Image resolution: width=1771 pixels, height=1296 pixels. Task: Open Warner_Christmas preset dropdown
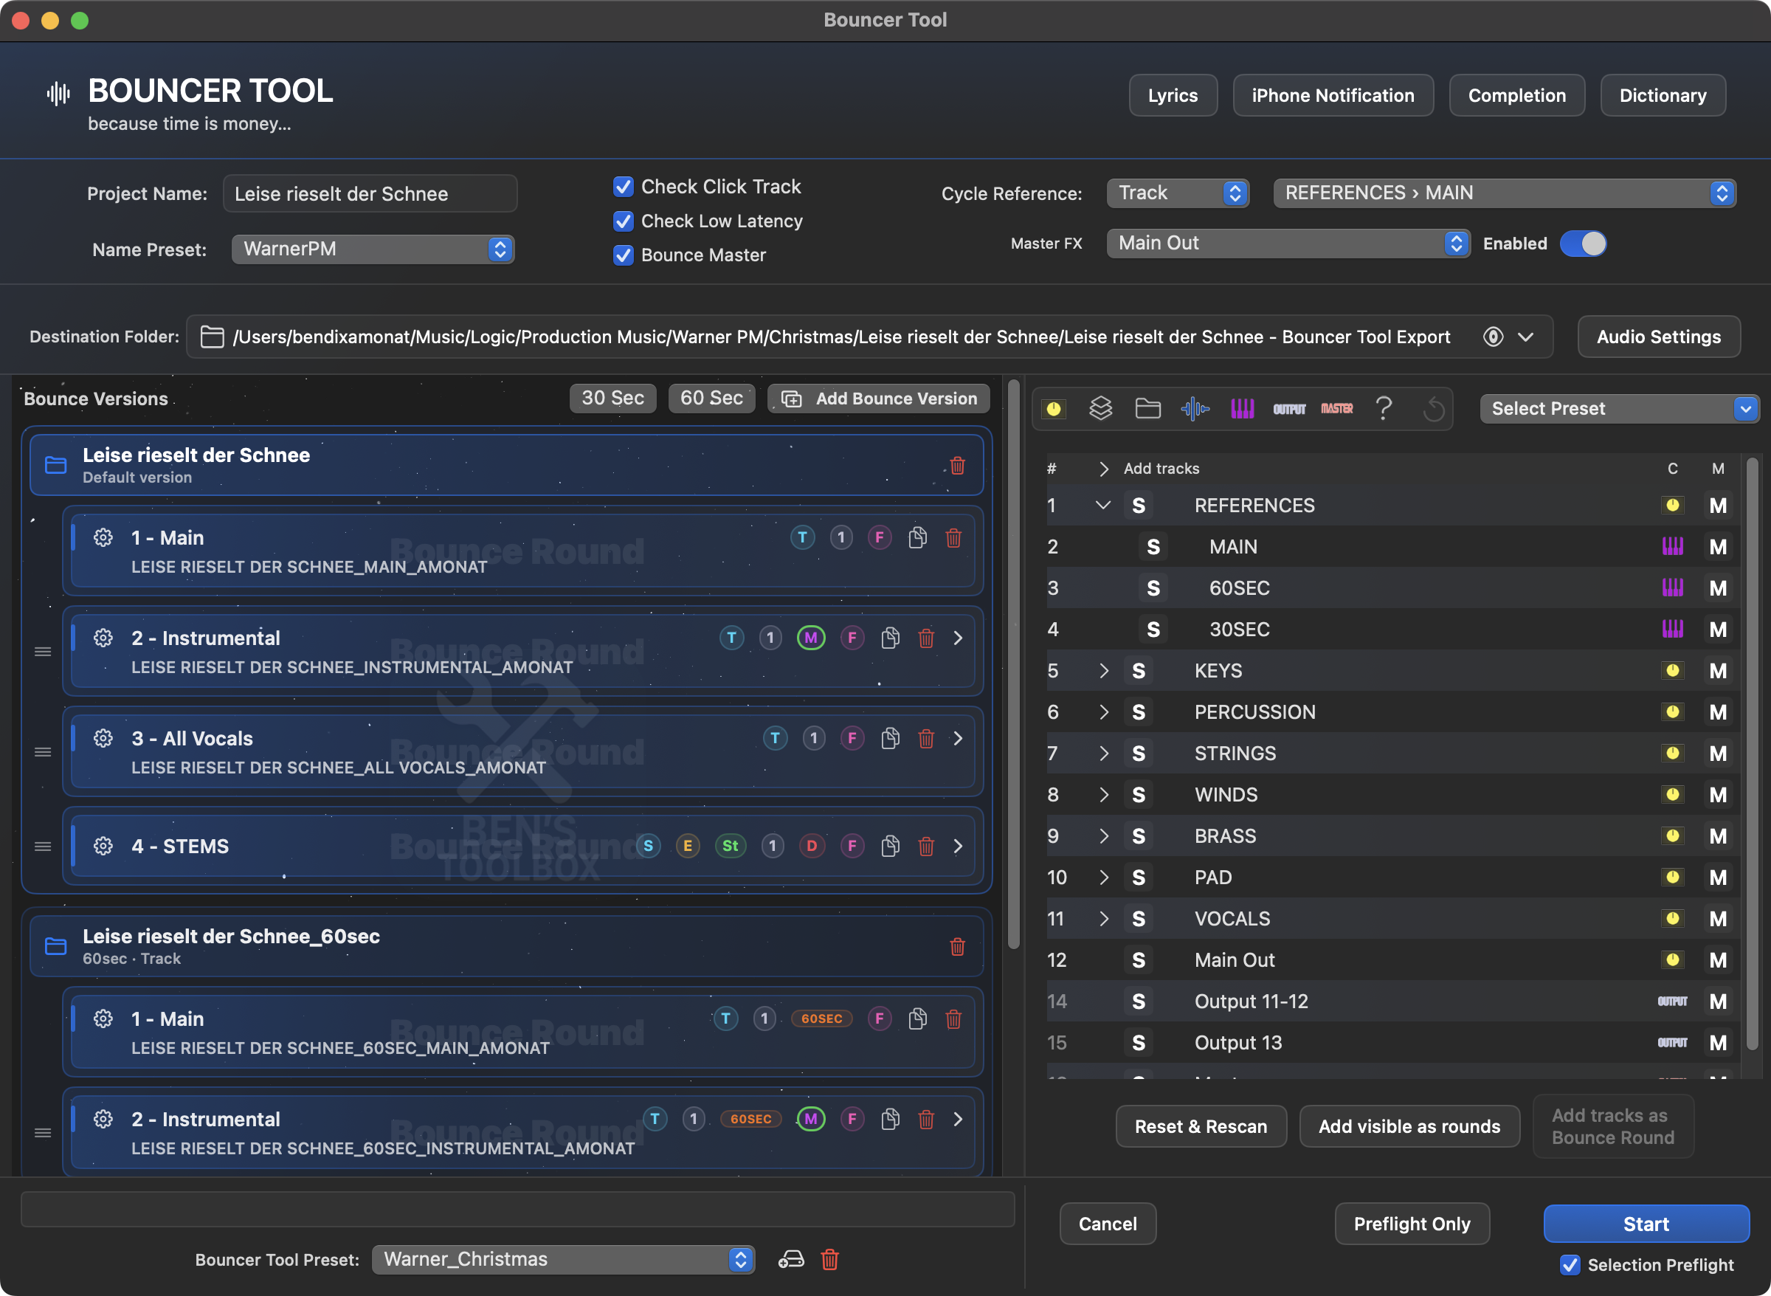click(x=563, y=1259)
